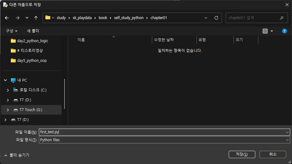Click the 취소 button
This screenshot has width=292, height=164.
pos(273,154)
